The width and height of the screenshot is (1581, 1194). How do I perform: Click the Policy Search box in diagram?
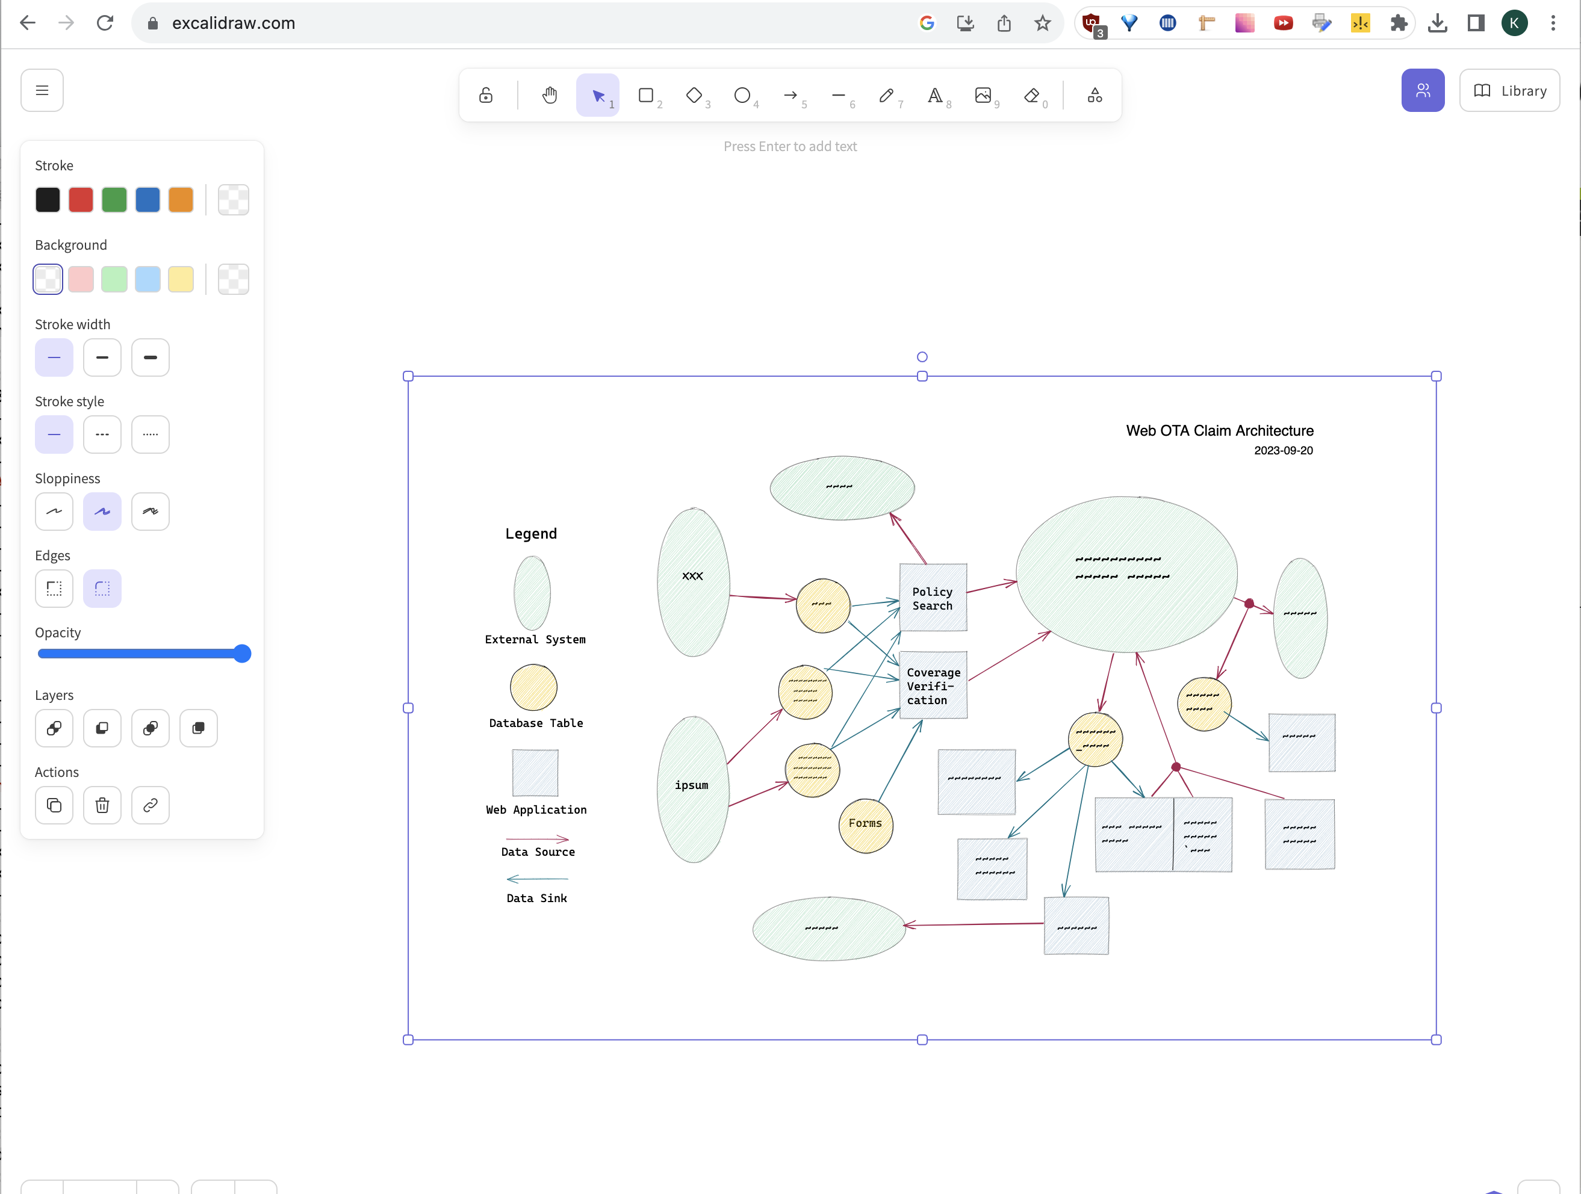[933, 598]
